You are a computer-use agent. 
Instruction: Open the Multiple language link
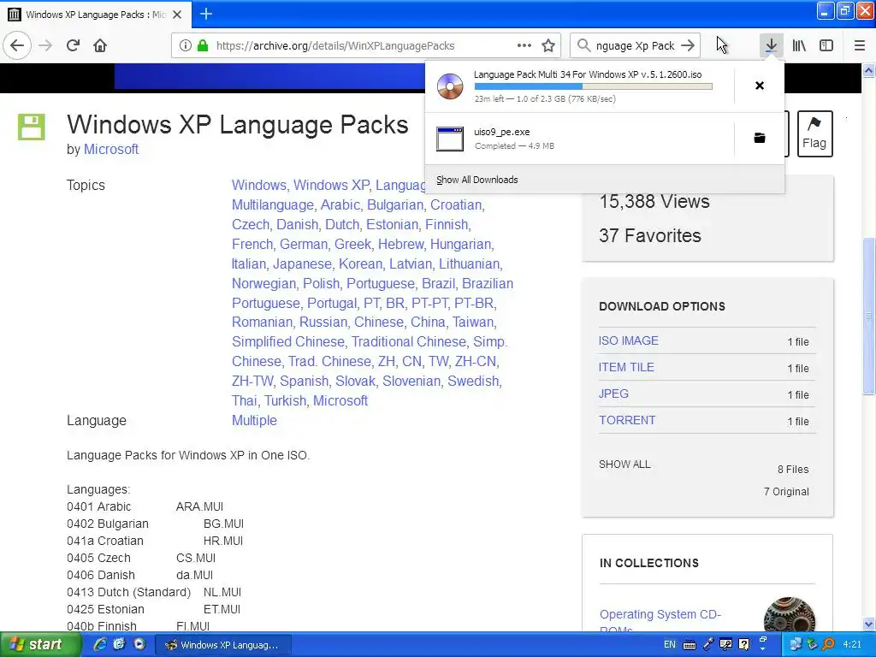tap(254, 420)
